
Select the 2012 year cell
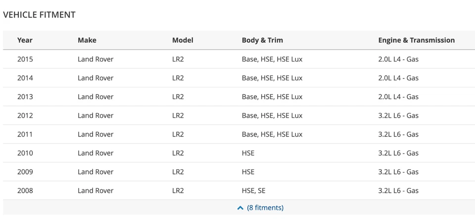[x=25, y=115]
